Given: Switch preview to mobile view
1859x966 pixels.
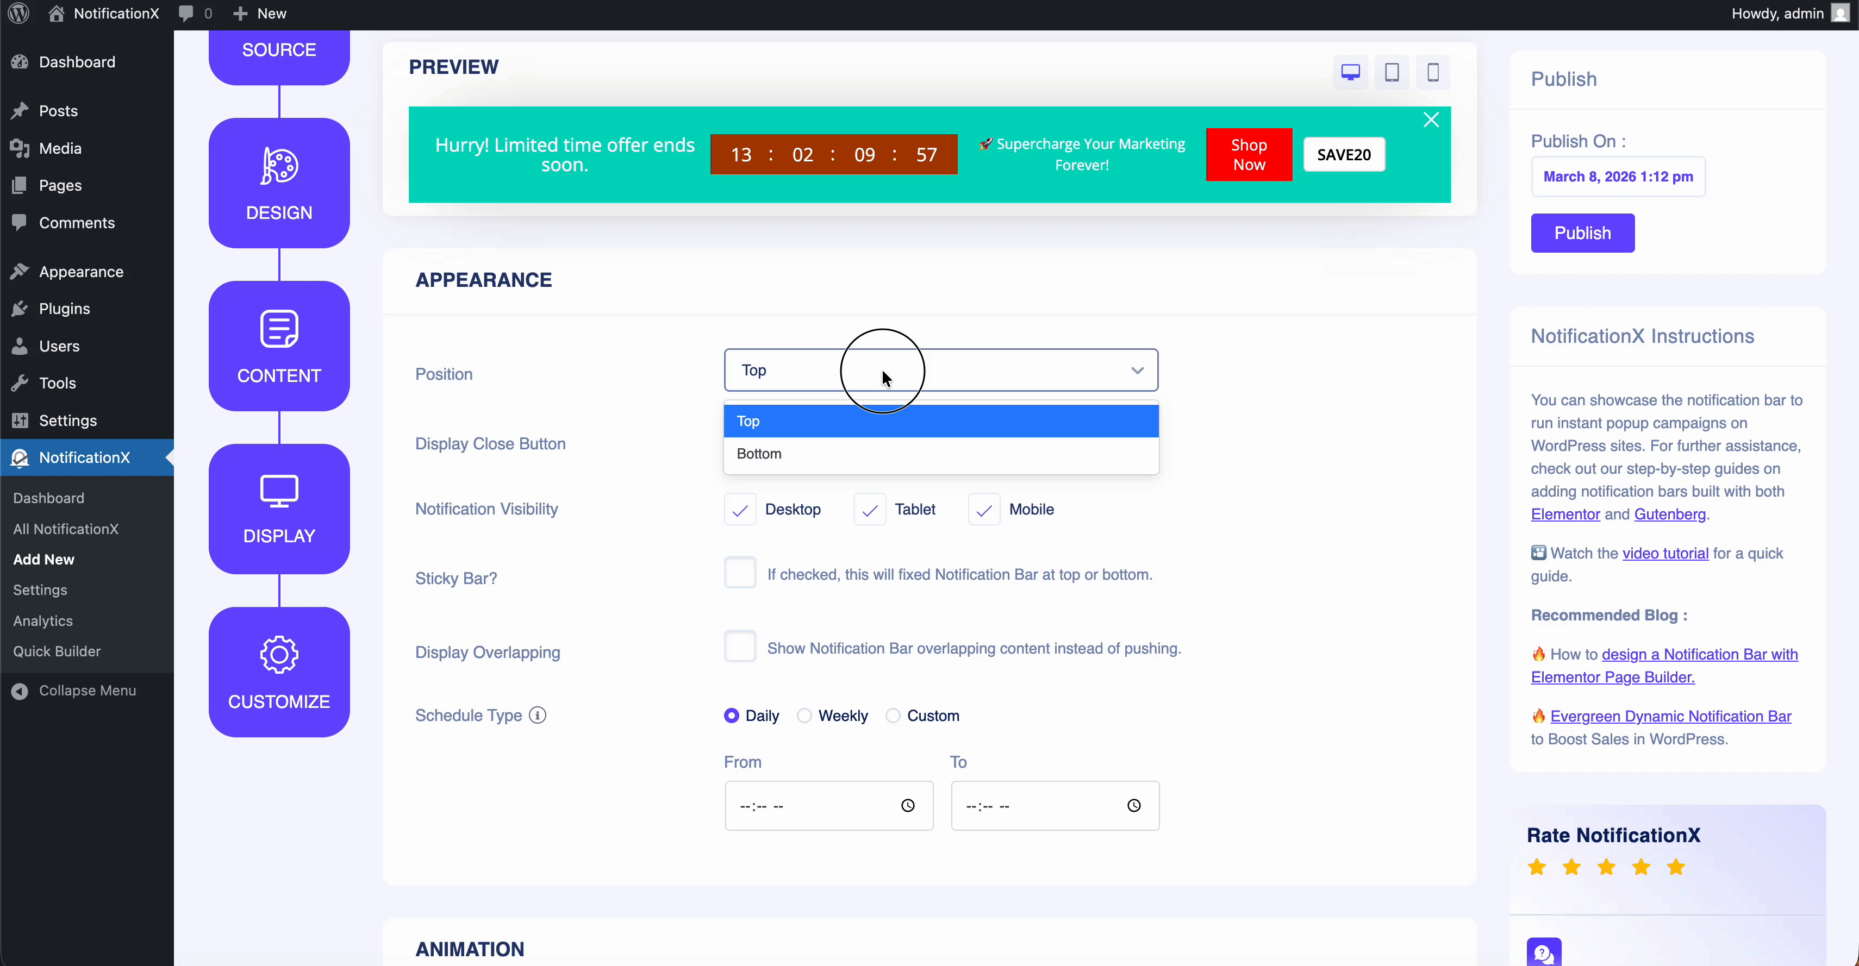Looking at the screenshot, I should pos(1432,72).
